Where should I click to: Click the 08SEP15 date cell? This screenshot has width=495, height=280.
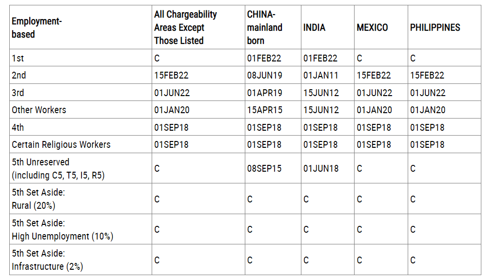(264, 168)
